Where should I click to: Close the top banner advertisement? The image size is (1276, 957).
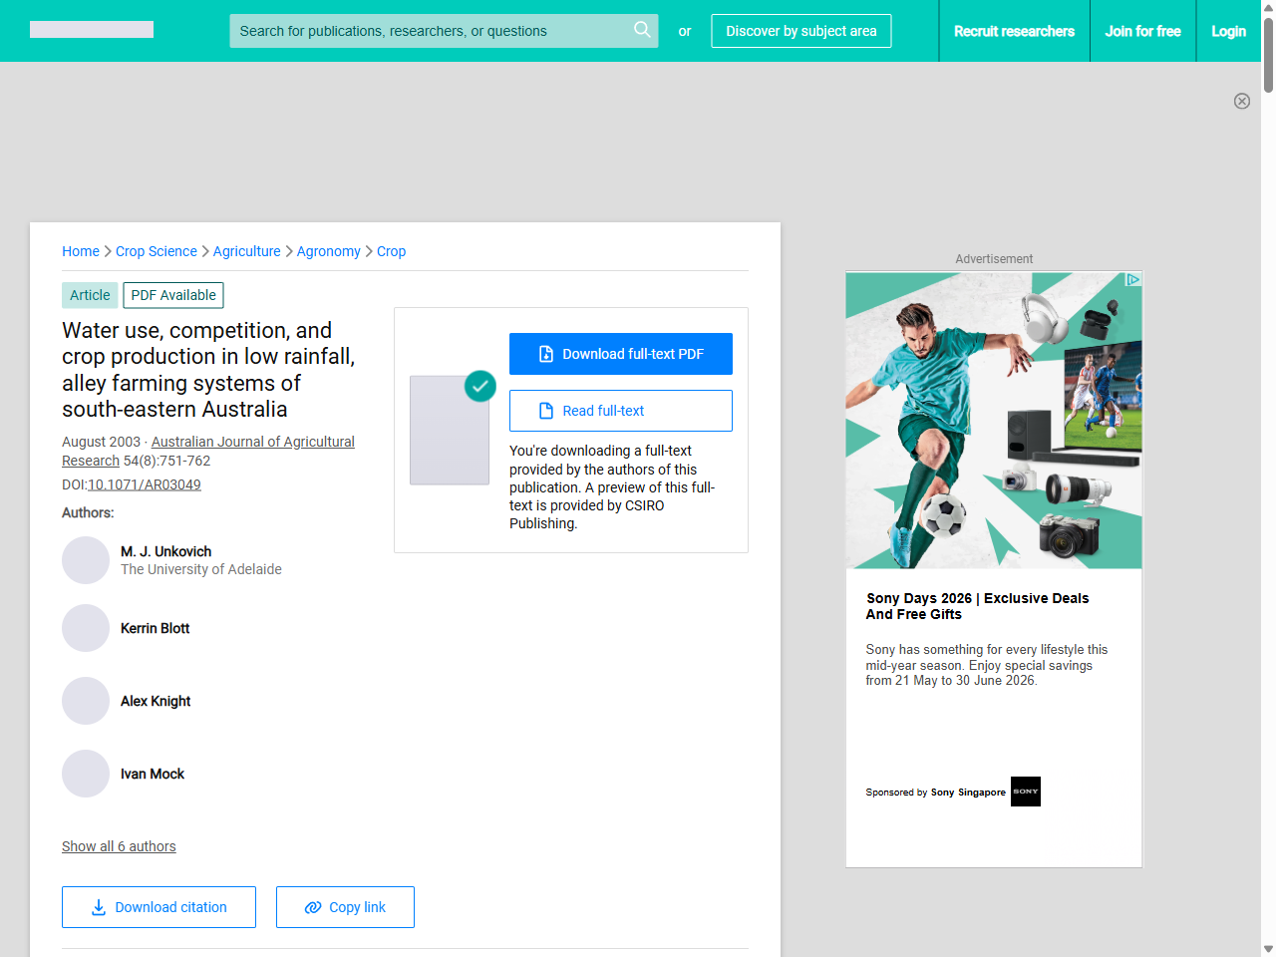pos(1242,101)
